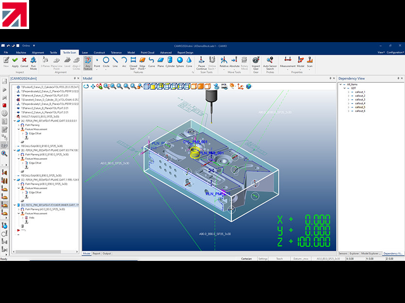Viewport: 405px width, 303px height.
Task: Open the View dropdown menu
Action: (381, 52)
